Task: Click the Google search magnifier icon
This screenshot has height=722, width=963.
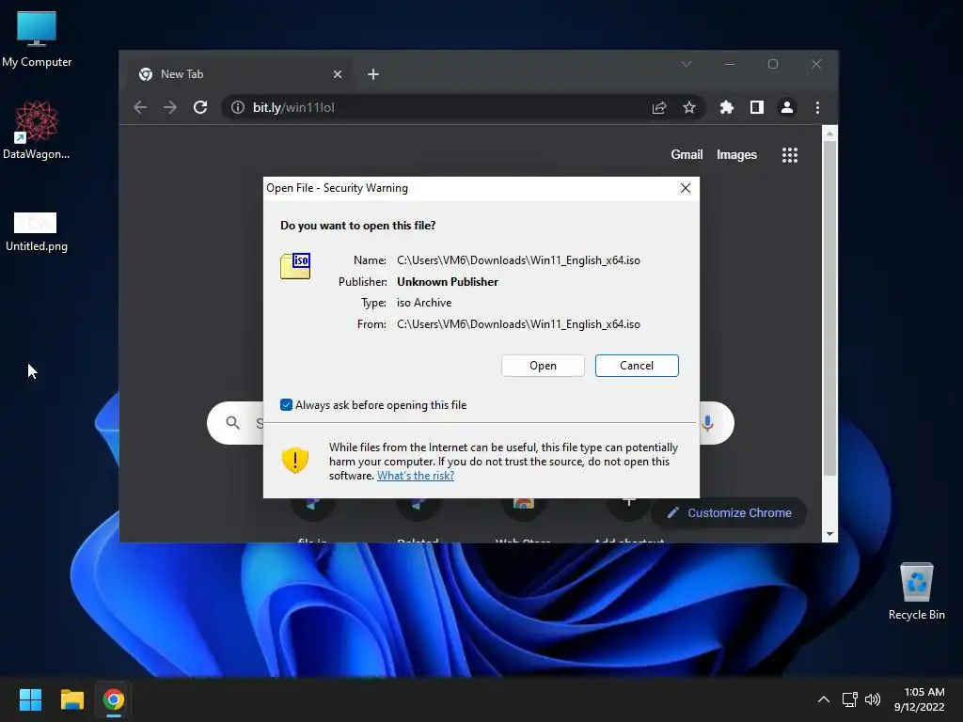Action: pos(233,423)
